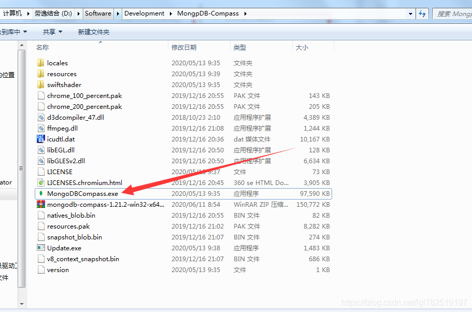Screen dimensions: 472x312
Task: Open the 包含到库中 dropdown
Action: coord(12,32)
